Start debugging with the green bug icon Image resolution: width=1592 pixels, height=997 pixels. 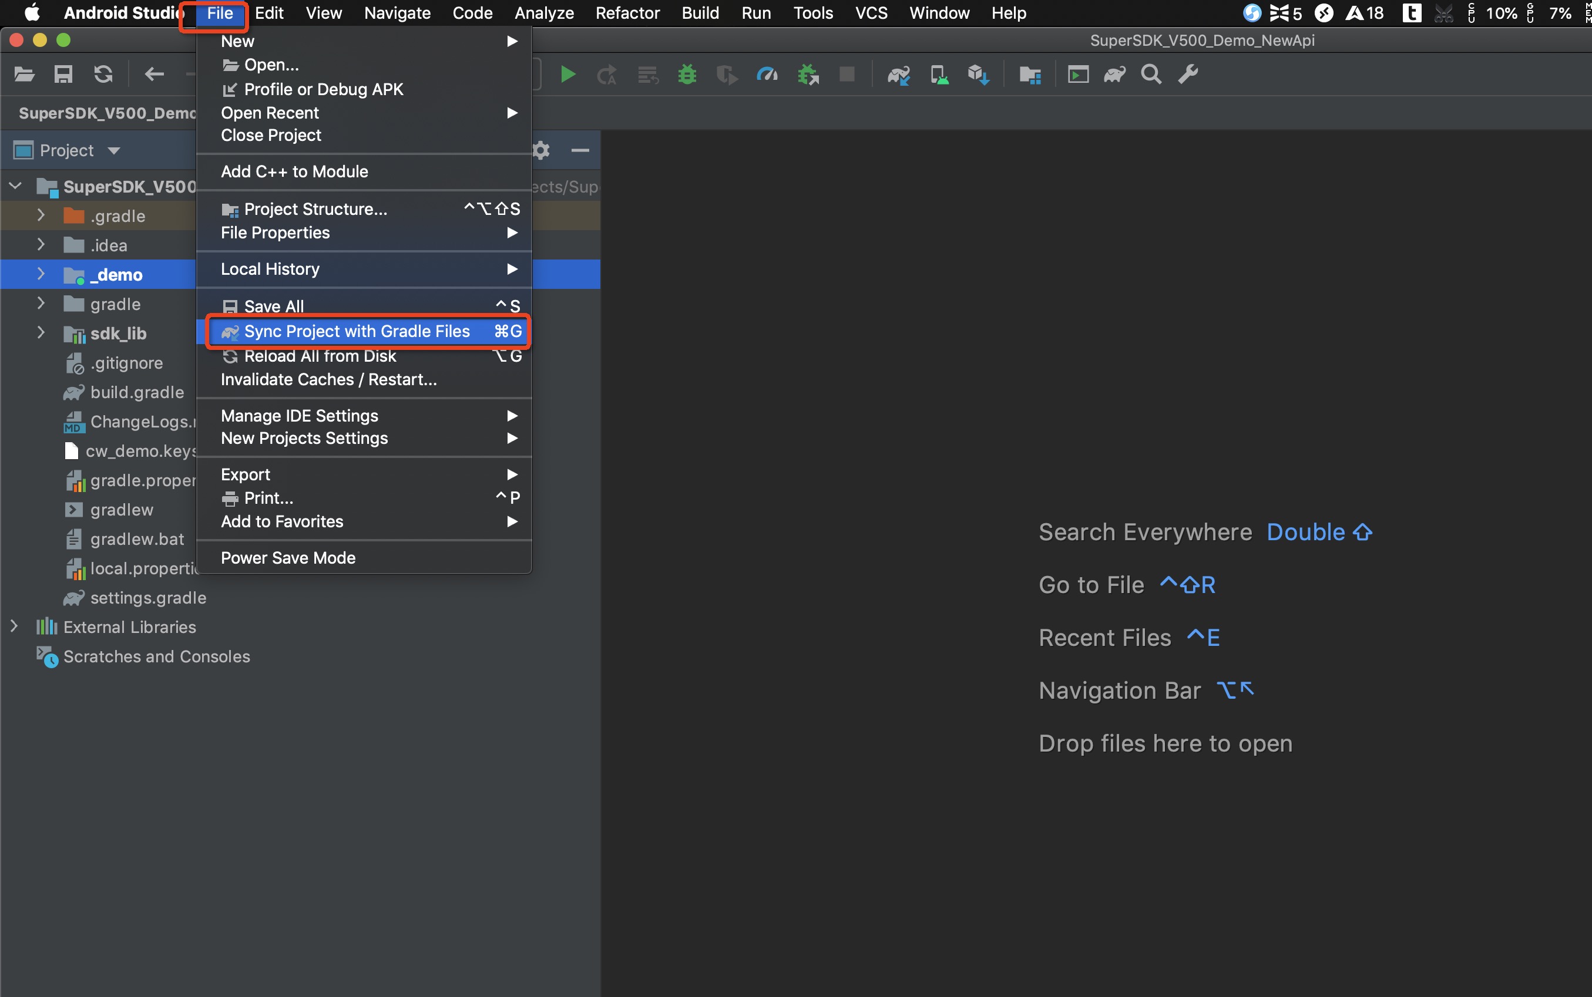point(687,75)
